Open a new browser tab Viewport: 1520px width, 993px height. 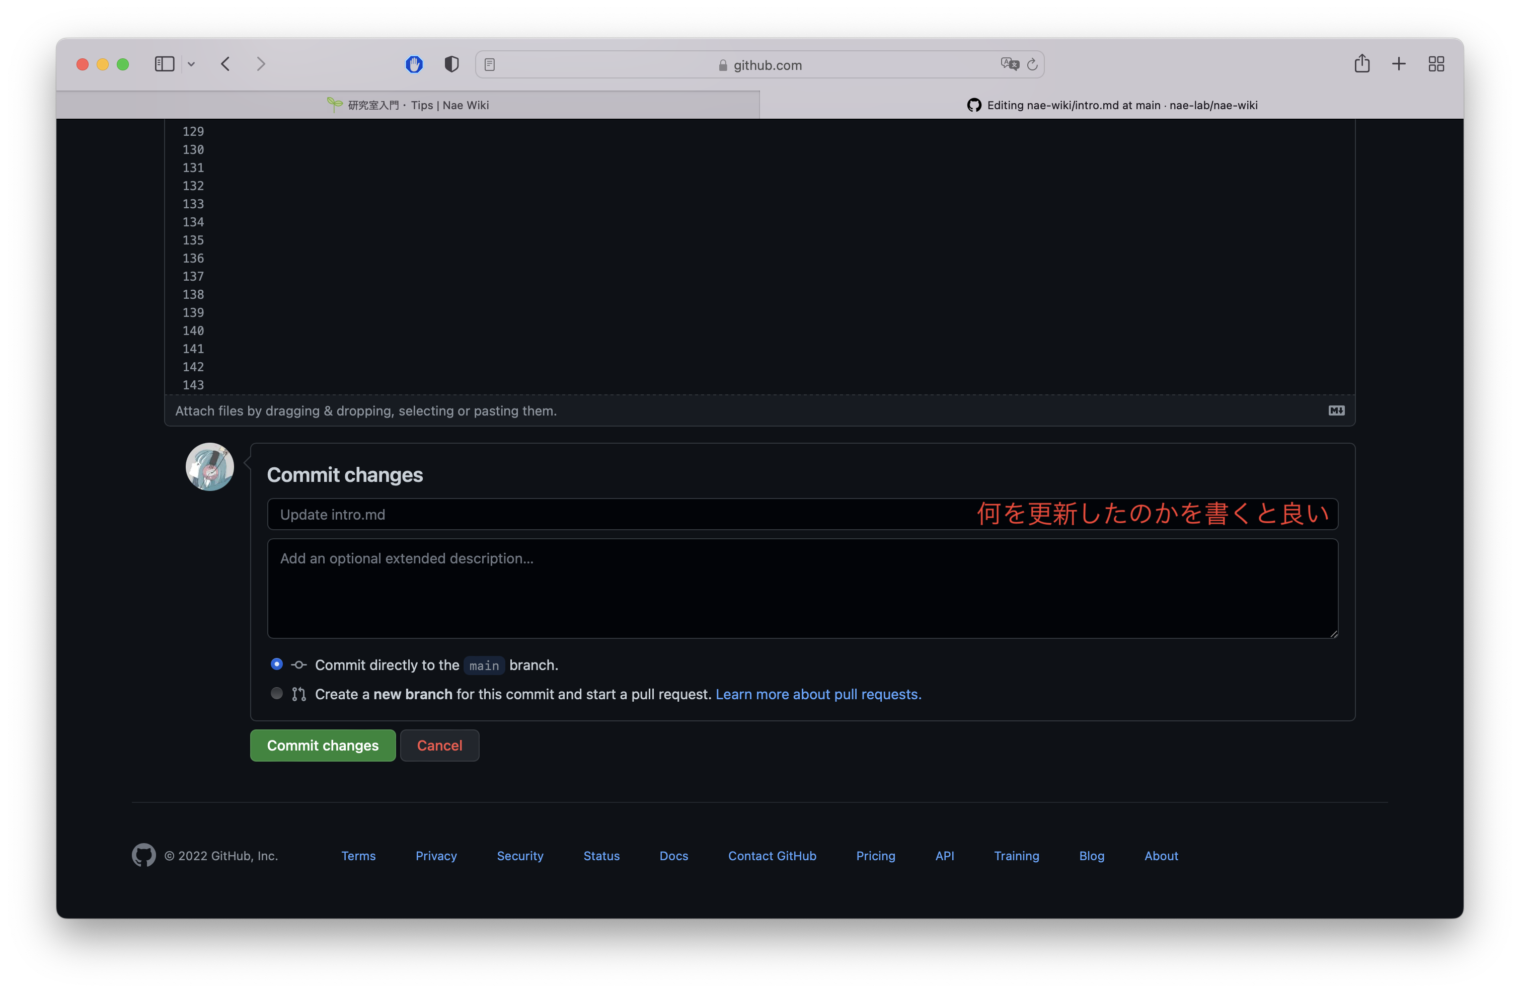click(x=1399, y=64)
